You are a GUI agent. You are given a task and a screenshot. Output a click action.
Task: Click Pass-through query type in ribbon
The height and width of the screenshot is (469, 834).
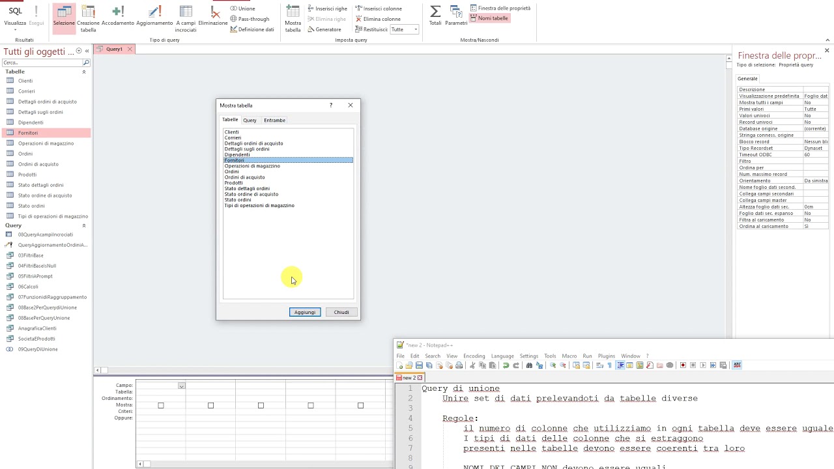pyautogui.click(x=250, y=19)
